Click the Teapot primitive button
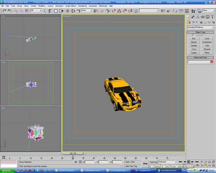This screenshot has height=173, width=216. click(194, 53)
